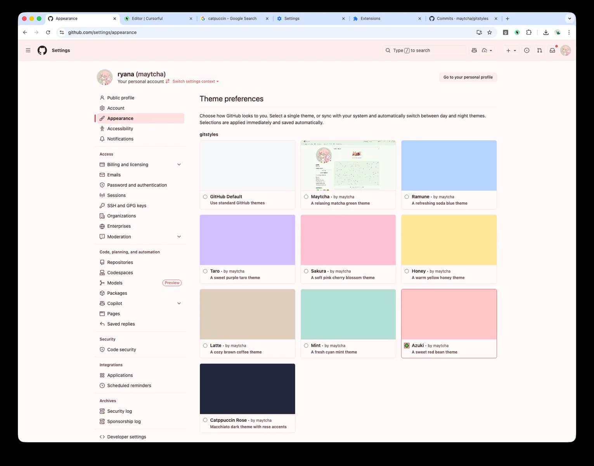Open Sponsorship log in Archives

point(140,422)
